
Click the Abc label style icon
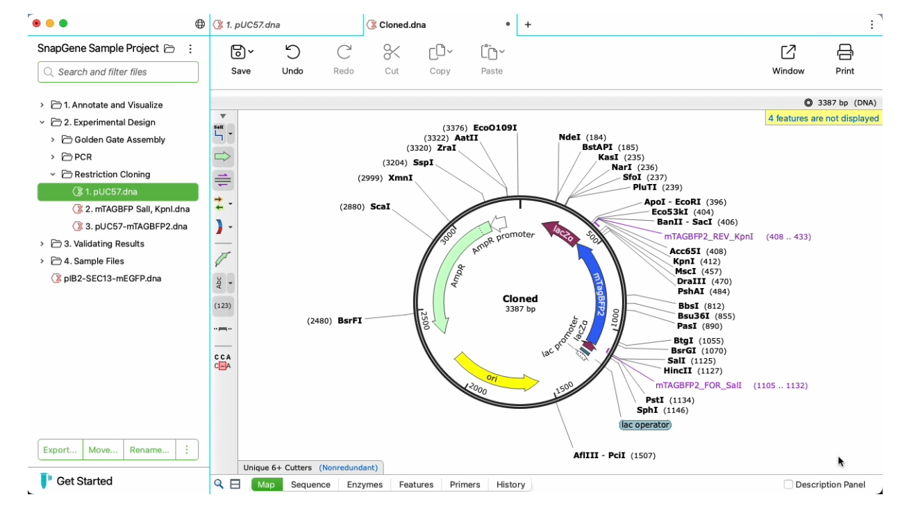(x=219, y=283)
